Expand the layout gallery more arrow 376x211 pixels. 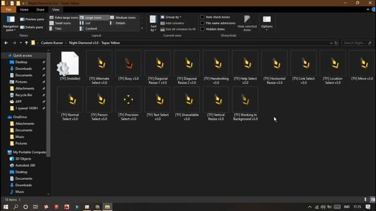click(x=142, y=29)
